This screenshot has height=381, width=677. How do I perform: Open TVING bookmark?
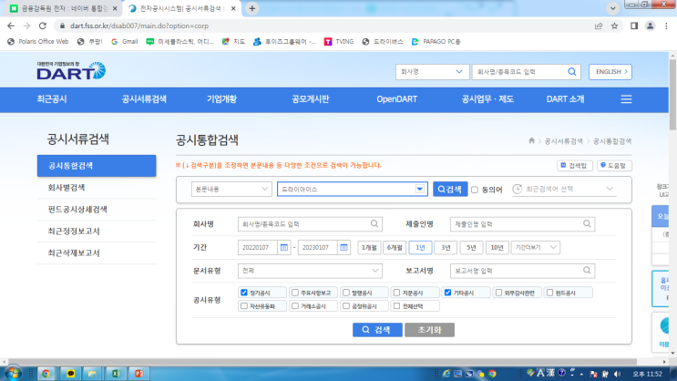pyautogui.click(x=339, y=41)
